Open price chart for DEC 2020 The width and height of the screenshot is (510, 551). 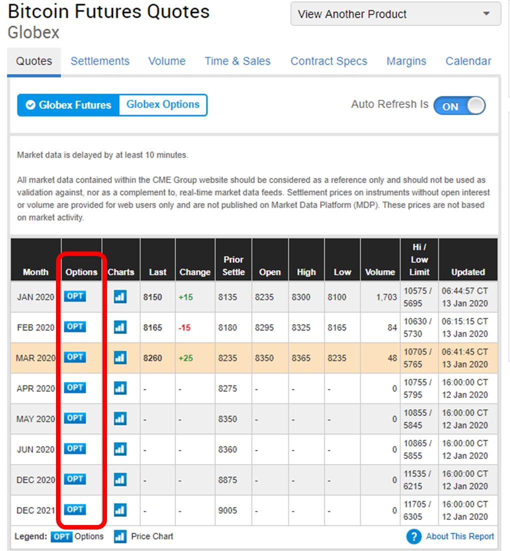120,479
